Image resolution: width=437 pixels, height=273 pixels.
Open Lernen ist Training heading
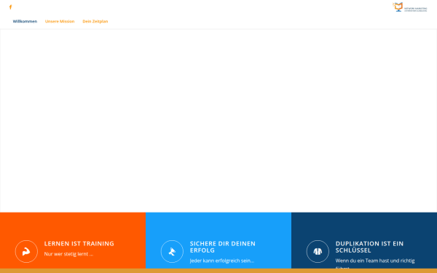pos(79,243)
